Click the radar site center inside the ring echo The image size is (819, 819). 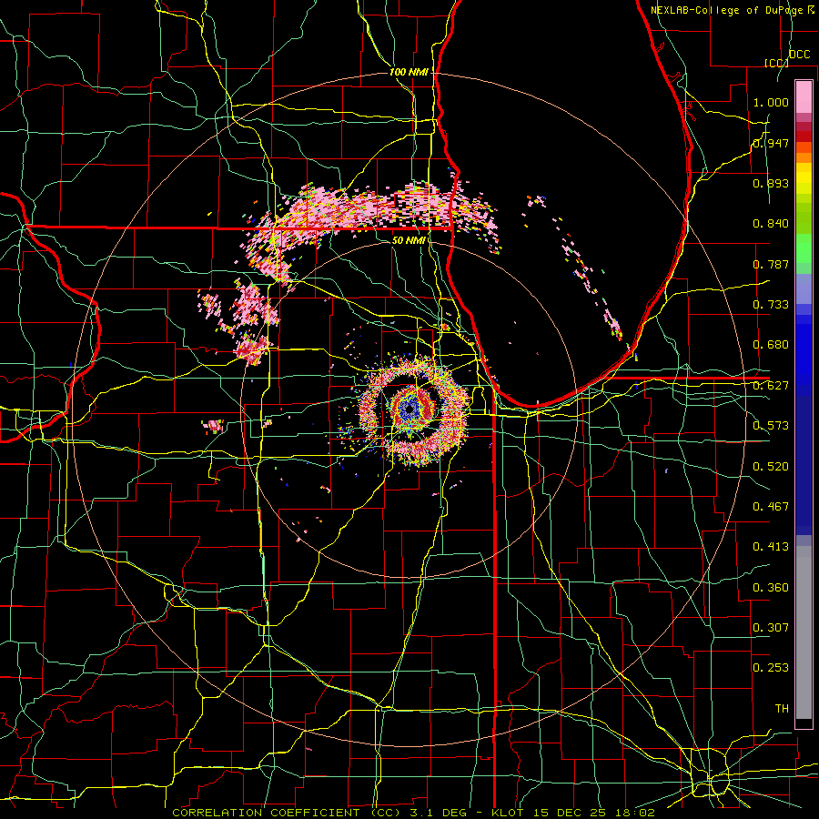pos(409,409)
